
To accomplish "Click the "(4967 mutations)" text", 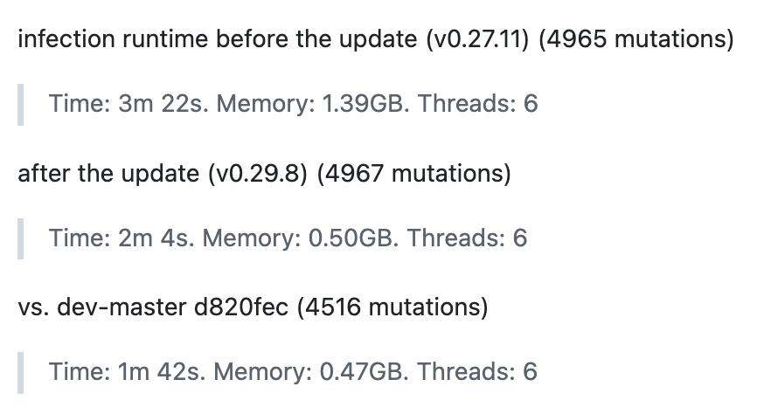I will tap(414, 174).
